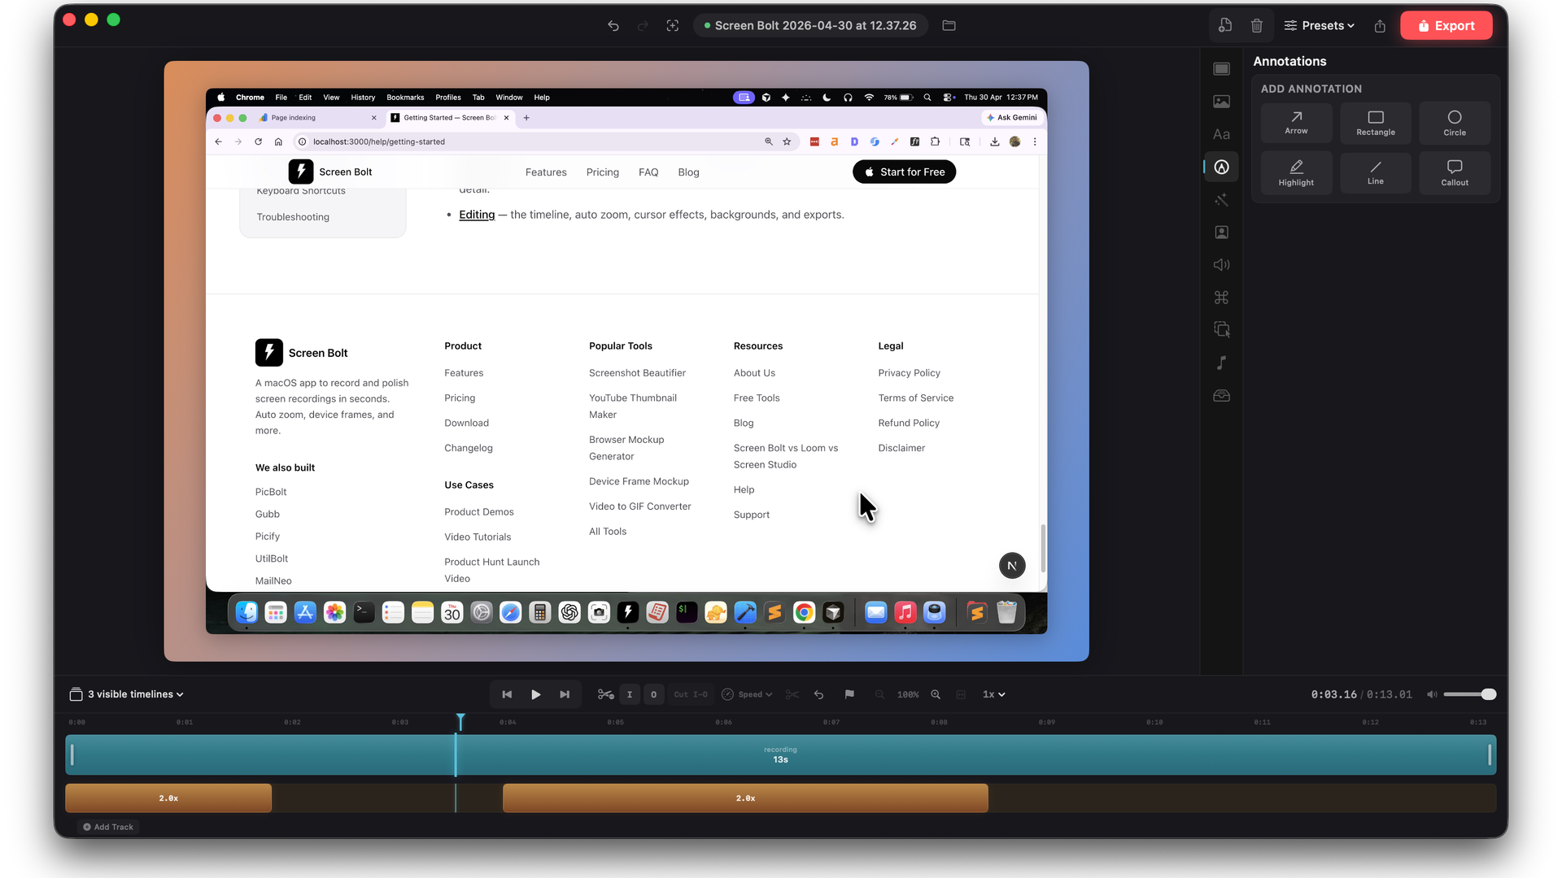Image resolution: width=1562 pixels, height=878 pixels.
Task: Insert a Callout annotation
Action: click(x=1455, y=172)
